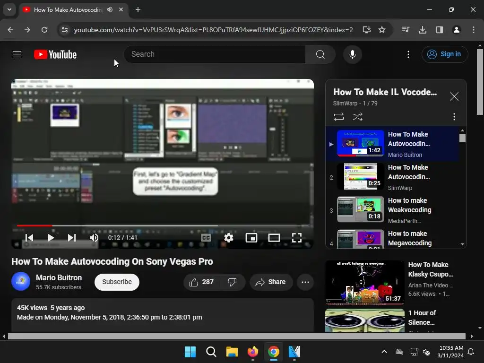This screenshot has height=363, width=484.
Task: Dislike this video
Action: (233, 282)
